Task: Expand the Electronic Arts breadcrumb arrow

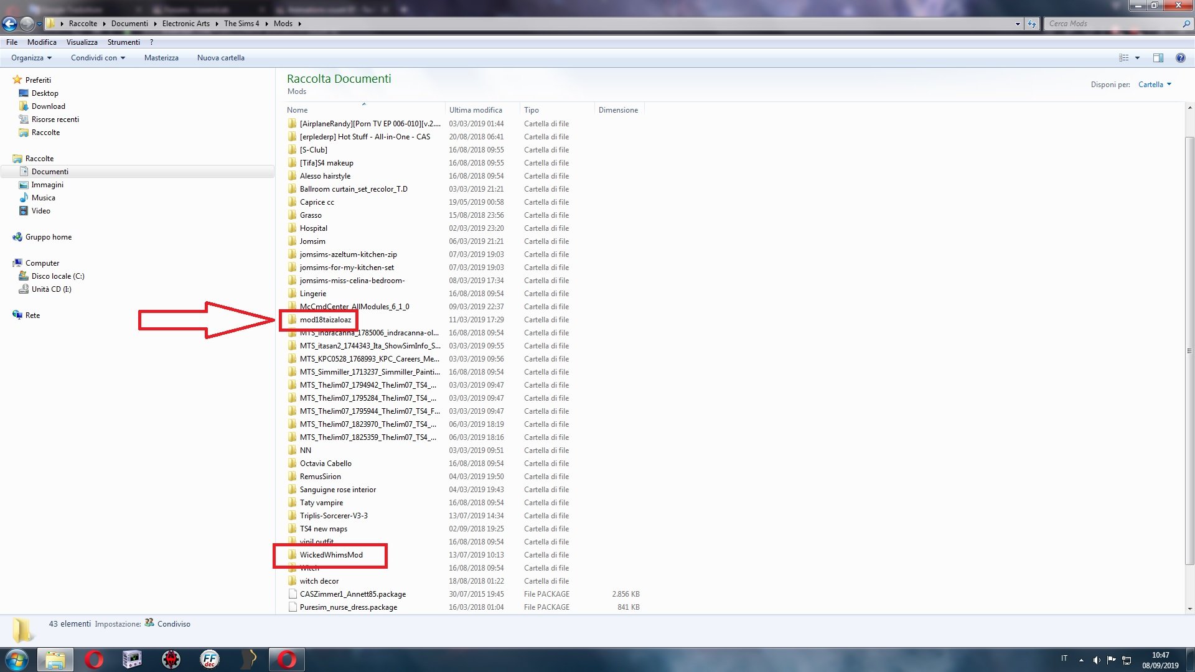Action: click(217, 24)
